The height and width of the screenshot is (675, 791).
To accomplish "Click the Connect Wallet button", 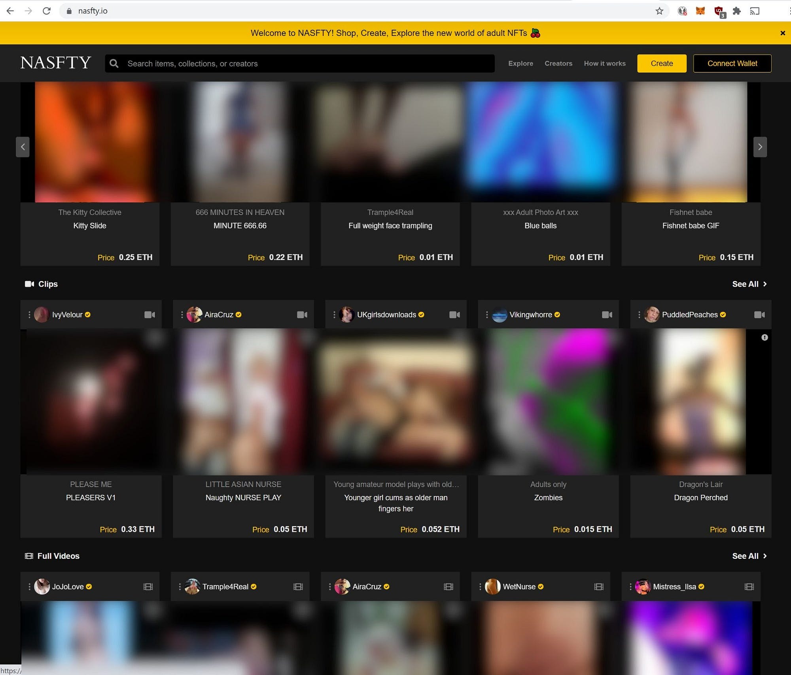I will pos(732,63).
